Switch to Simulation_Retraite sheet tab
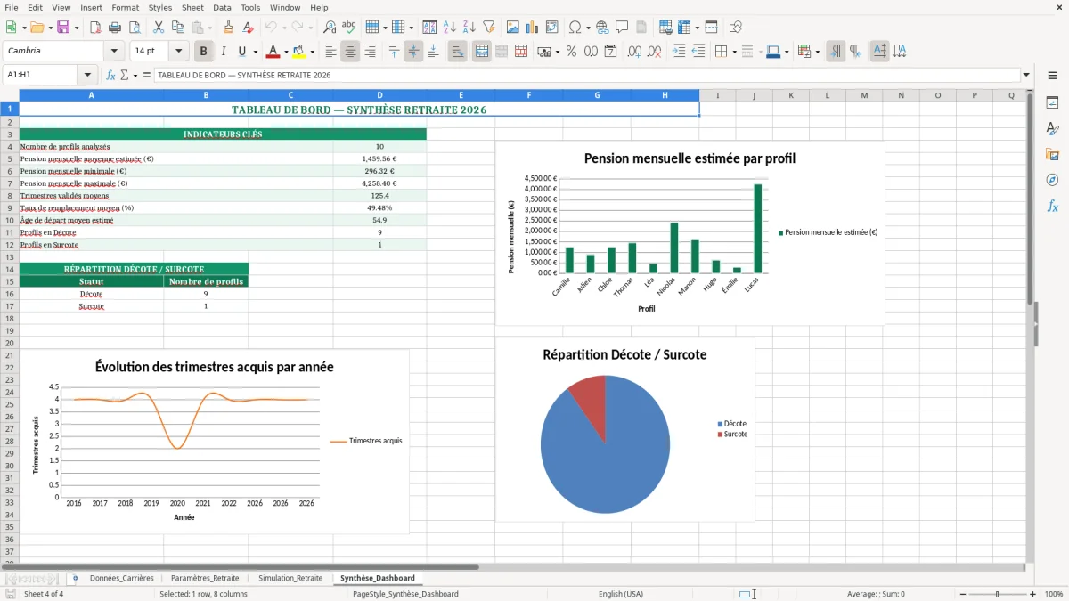1069x601 pixels. (290, 578)
